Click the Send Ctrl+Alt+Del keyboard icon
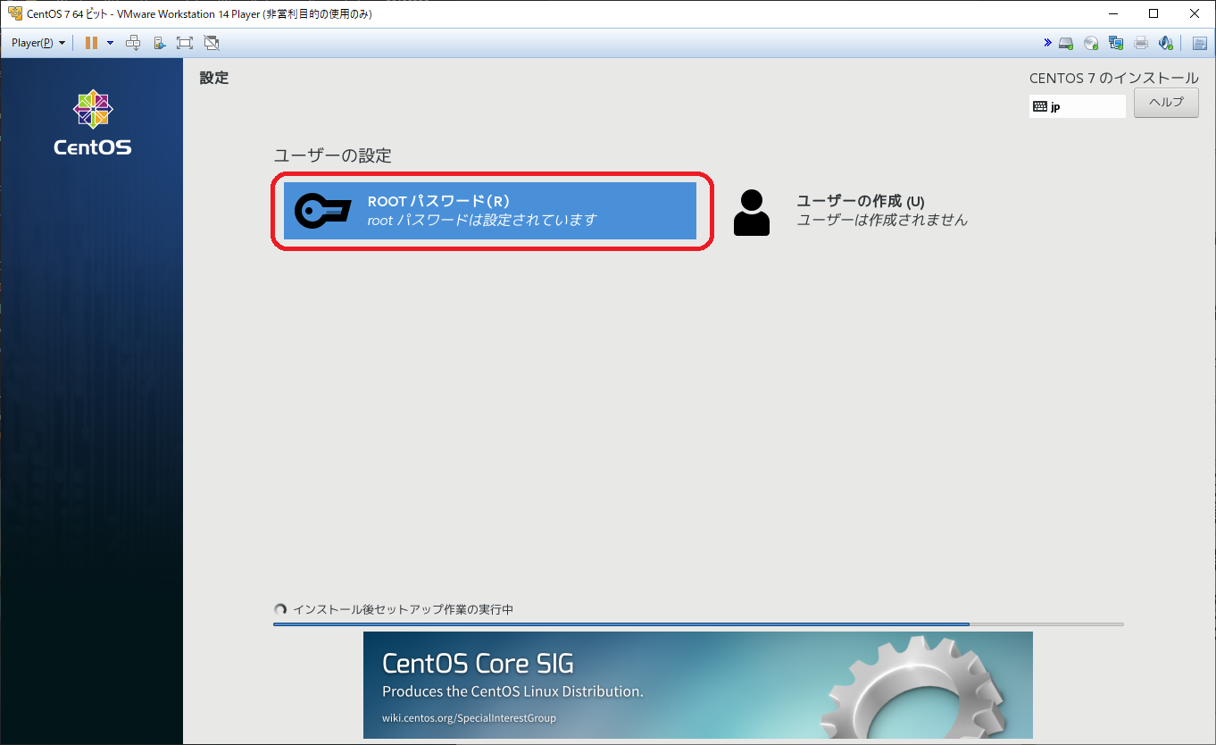The width and height of the screenshot is (1216, 745). pos(134,43)
